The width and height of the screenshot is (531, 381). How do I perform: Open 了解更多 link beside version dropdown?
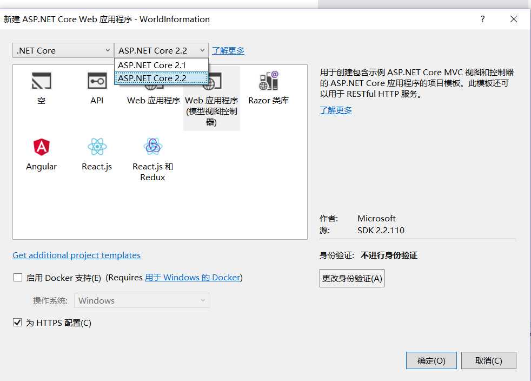point(228,51)
